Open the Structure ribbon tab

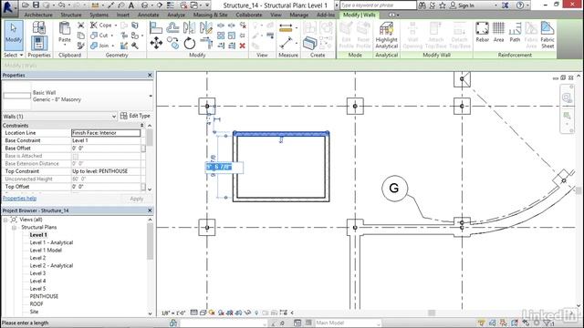[x=71, y=15]
